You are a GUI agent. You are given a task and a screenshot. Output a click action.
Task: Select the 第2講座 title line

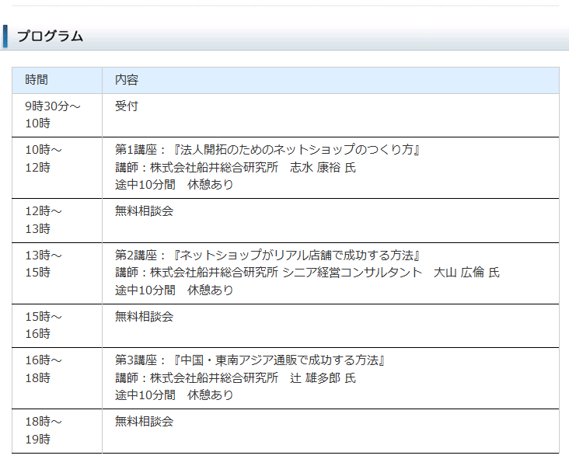pos(267,256)
